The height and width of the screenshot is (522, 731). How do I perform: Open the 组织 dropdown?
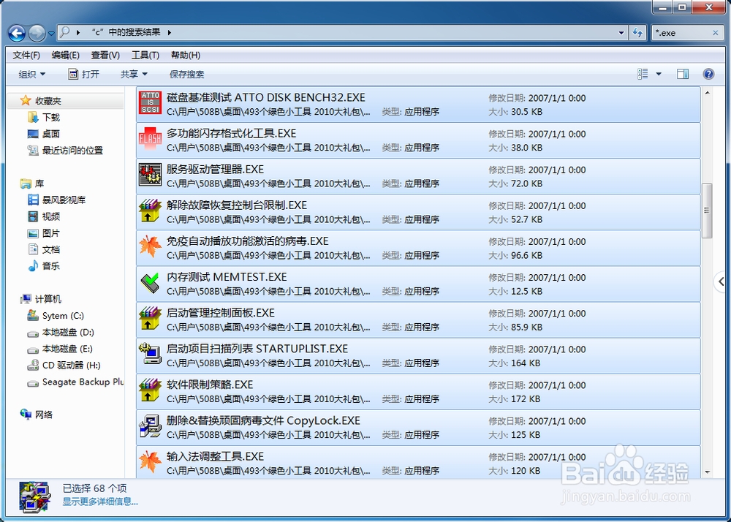click(x=31, y=74)
